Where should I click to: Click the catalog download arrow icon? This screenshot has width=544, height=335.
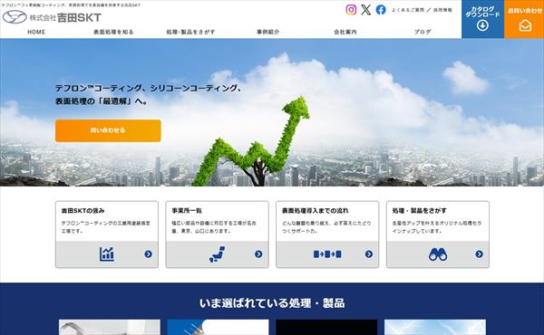pyautogui.click(x=482, y=25)
